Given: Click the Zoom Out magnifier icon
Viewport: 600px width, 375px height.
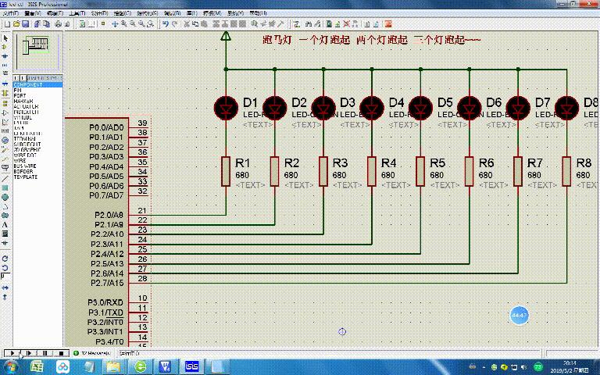Looking at the screenshot, I should coord(133,23).
